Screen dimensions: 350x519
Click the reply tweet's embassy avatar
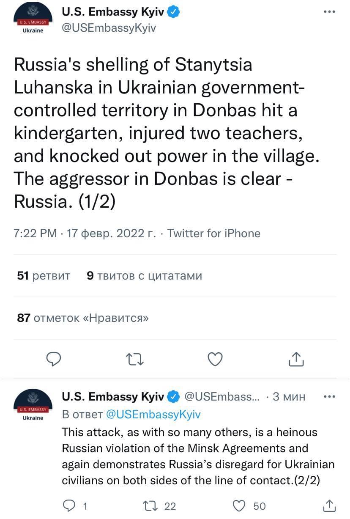click(x=33, y=405)
